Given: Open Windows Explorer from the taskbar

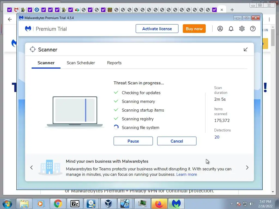Looking at the screenshot, I should point(24,204).
